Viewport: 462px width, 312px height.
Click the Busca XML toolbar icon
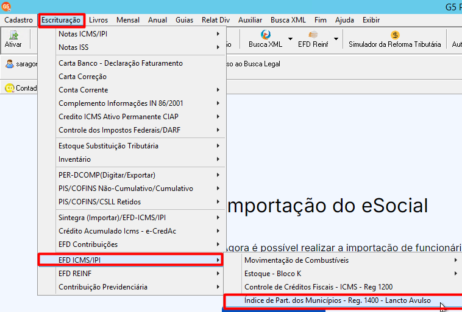pos(265,39)
